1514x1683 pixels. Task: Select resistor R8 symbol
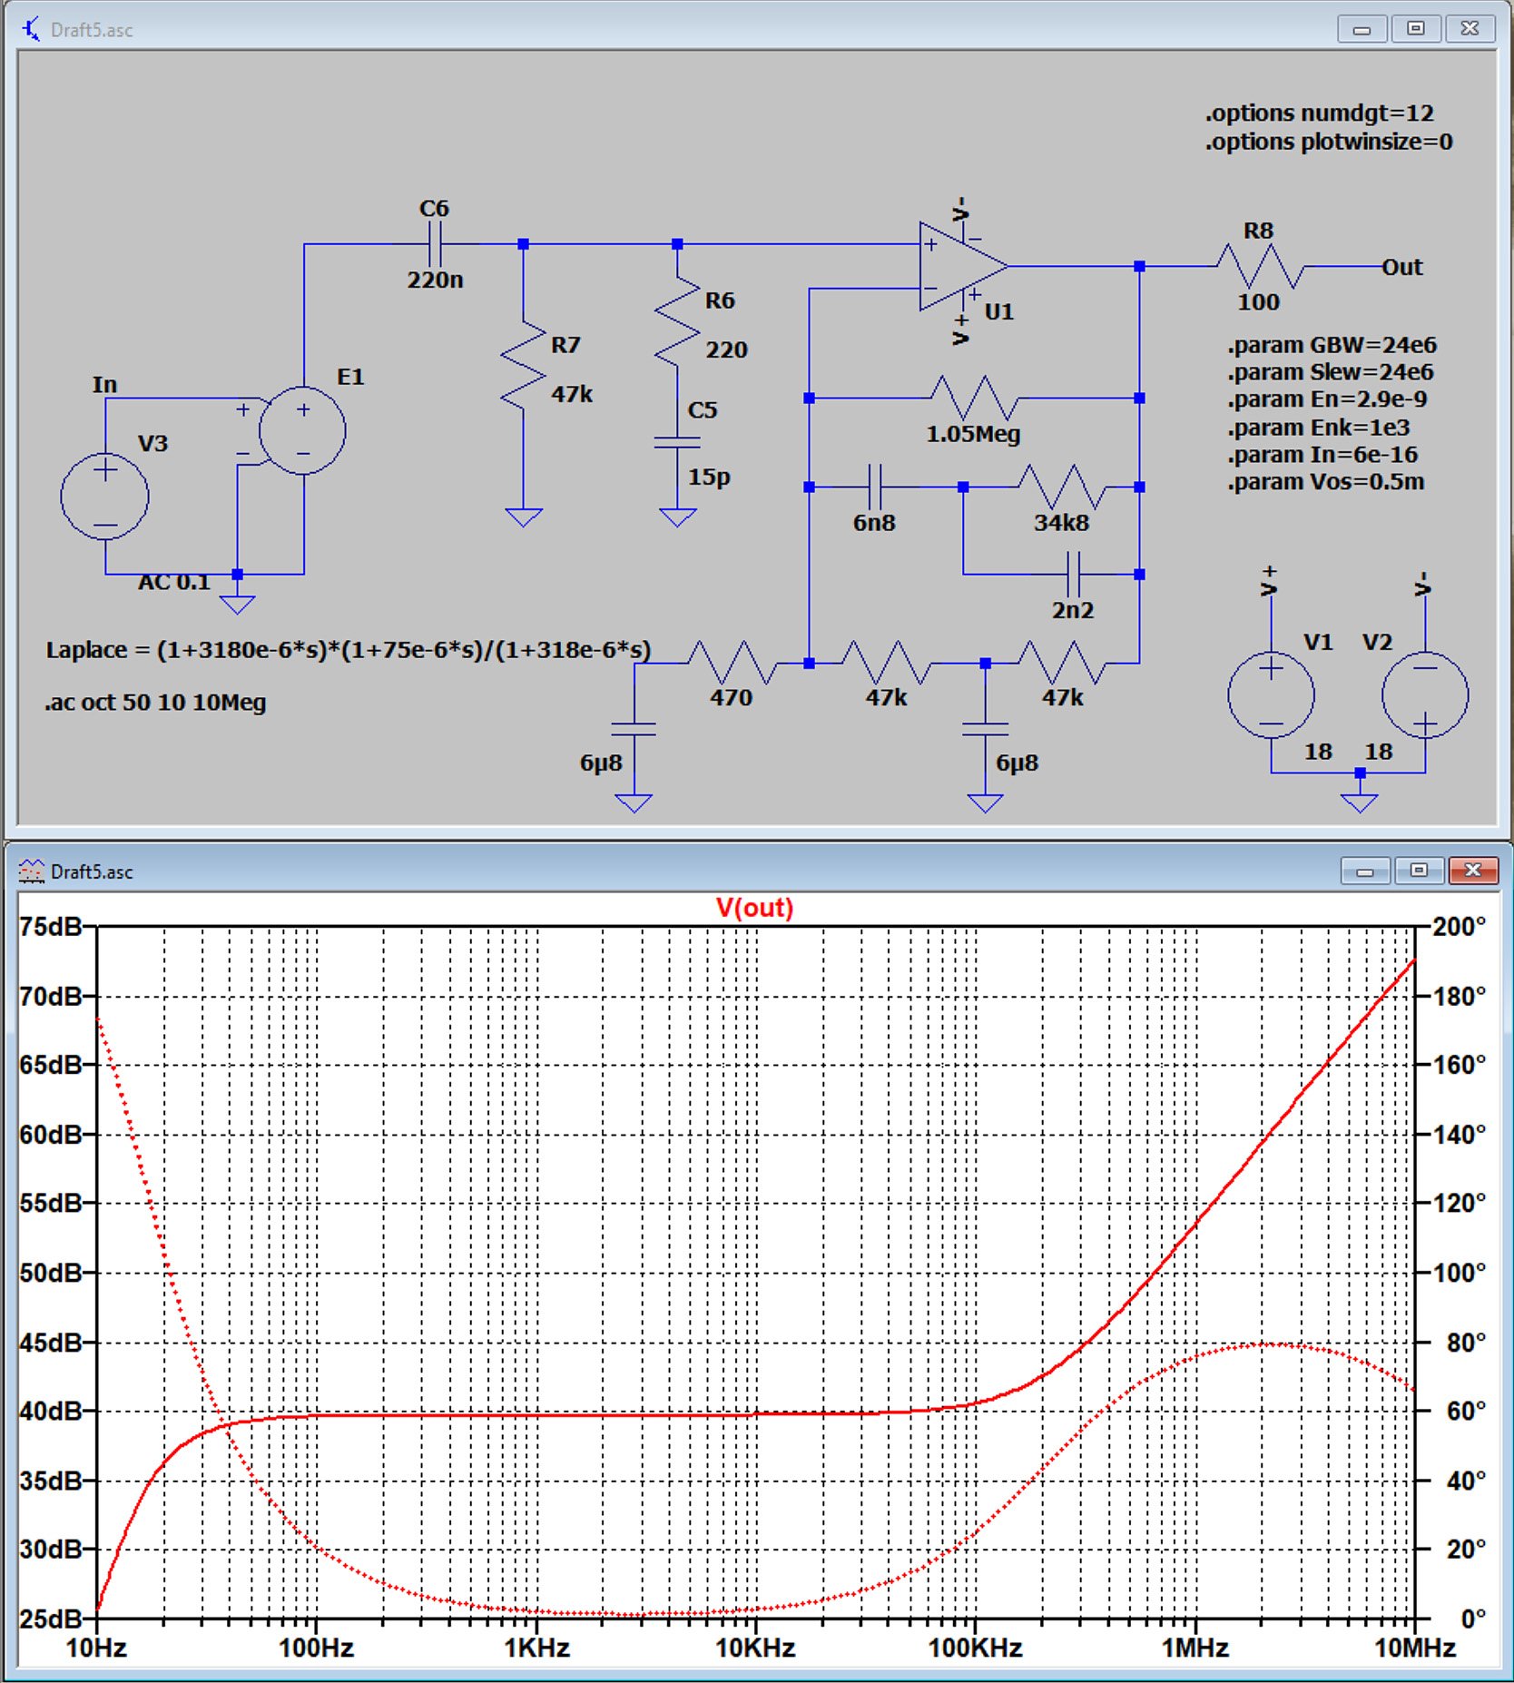coord(1260,266)
